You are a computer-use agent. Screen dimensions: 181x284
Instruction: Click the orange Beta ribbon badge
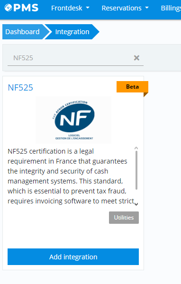(x=132, y=87)
